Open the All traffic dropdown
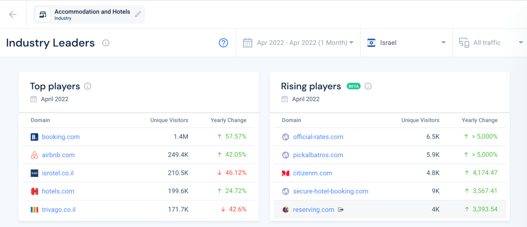Screen dimensions: 527x227 [x=491, y=43]
